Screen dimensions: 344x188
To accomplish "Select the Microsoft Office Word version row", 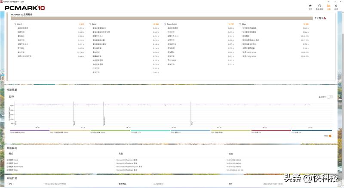I will coord(171,160).
